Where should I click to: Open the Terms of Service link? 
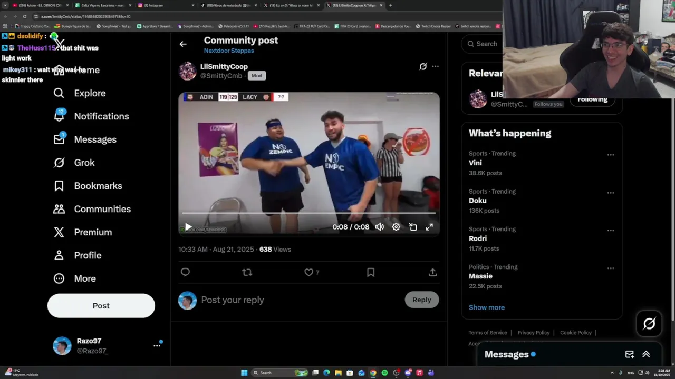coord(488,333)
